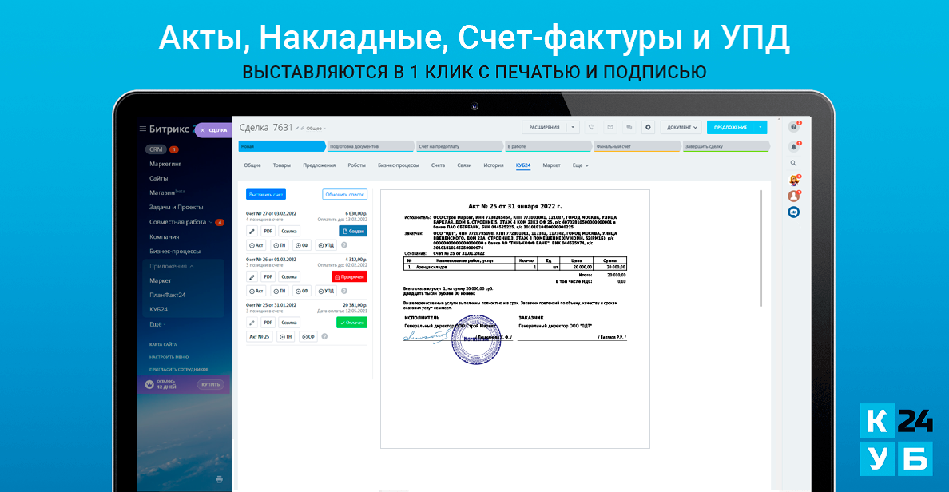This screenshot has width=949, height=492.
Task: Click the phone call icon in deal header
Action: 590,127
